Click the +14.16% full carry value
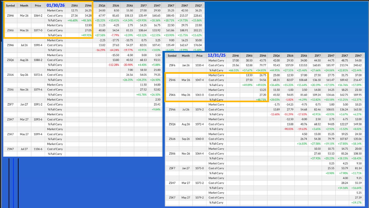The width and height of the screenshot is (369, 208). (x=343, y=188)
